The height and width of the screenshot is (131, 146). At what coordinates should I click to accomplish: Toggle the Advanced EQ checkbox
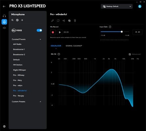tap(130, 54)
